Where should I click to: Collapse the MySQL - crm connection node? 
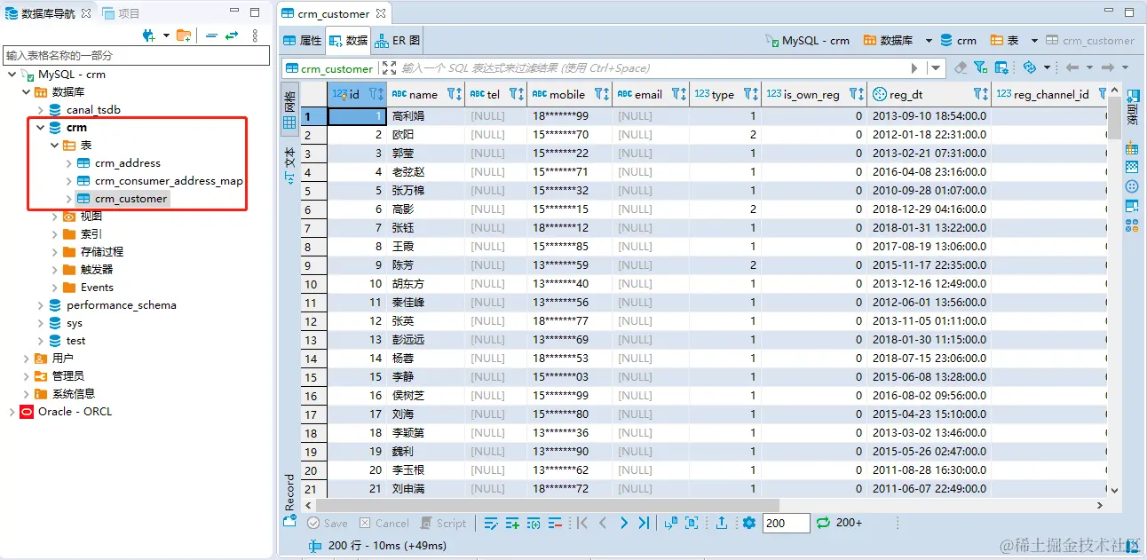tap(12, 75)
